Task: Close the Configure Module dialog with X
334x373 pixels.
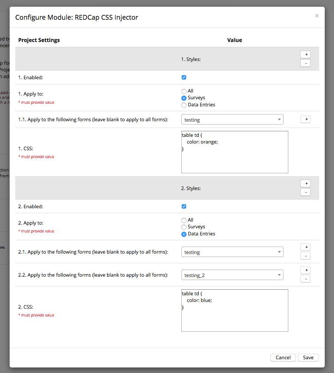Action: pos(317,16)
